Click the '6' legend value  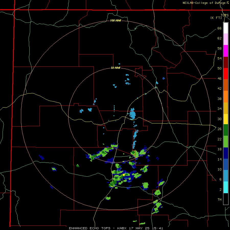point(221,179)
